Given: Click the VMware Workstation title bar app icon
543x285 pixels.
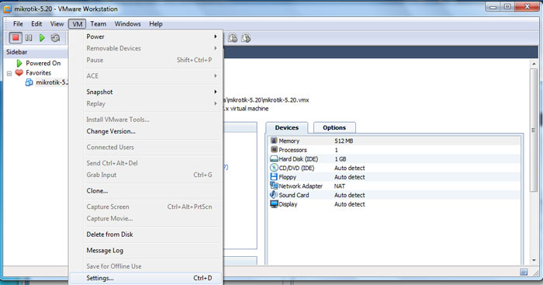Looking at the screenshot, I should pyautogui.click(x=7, y=9).
